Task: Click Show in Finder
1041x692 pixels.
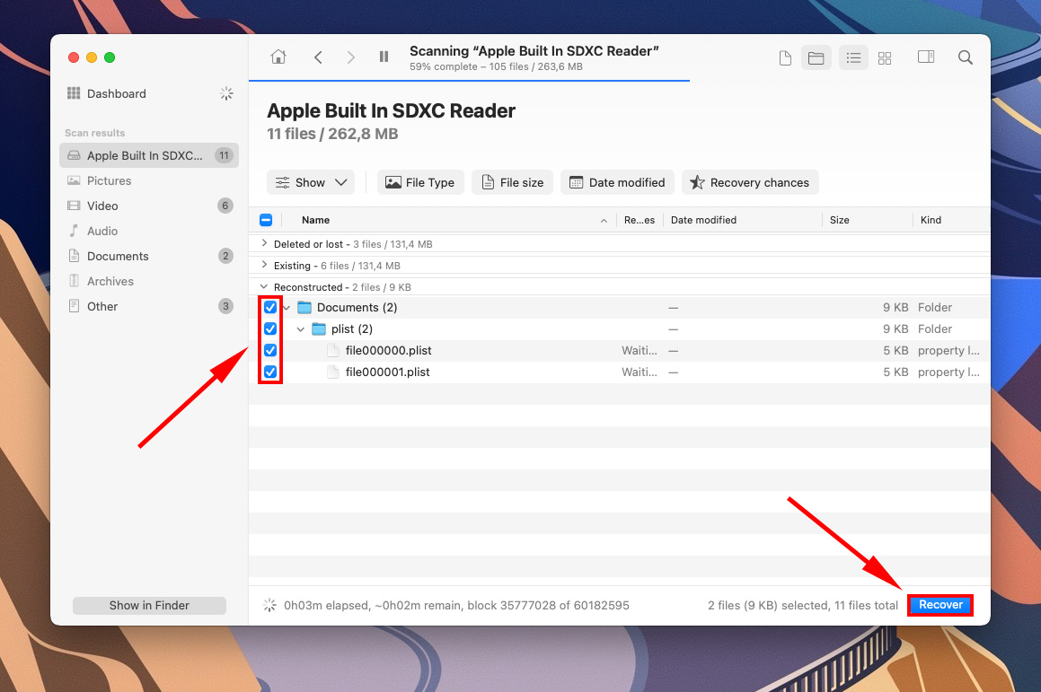Action: point(148,605)
